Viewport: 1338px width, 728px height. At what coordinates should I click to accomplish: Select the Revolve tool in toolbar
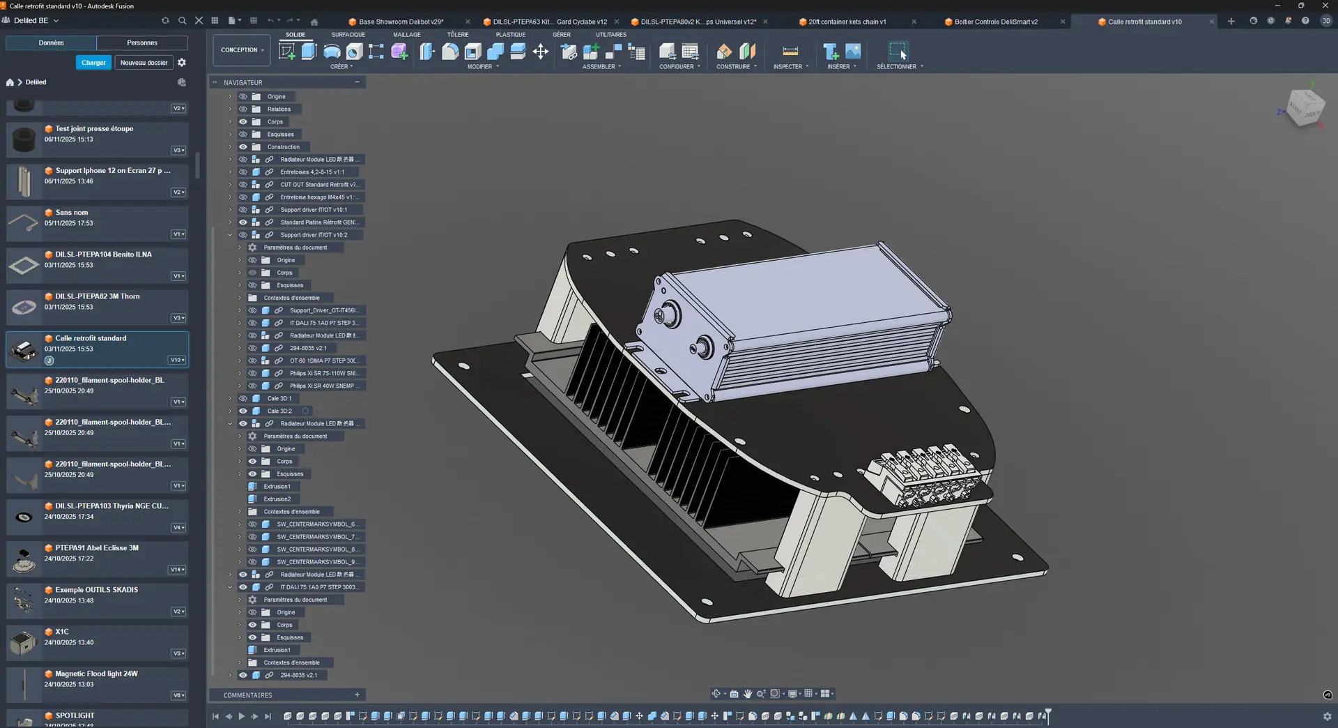(x=332, y=52)
